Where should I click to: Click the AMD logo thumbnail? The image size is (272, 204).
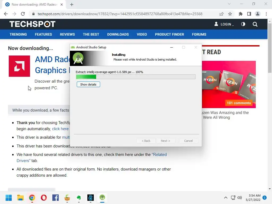(19, 66)
